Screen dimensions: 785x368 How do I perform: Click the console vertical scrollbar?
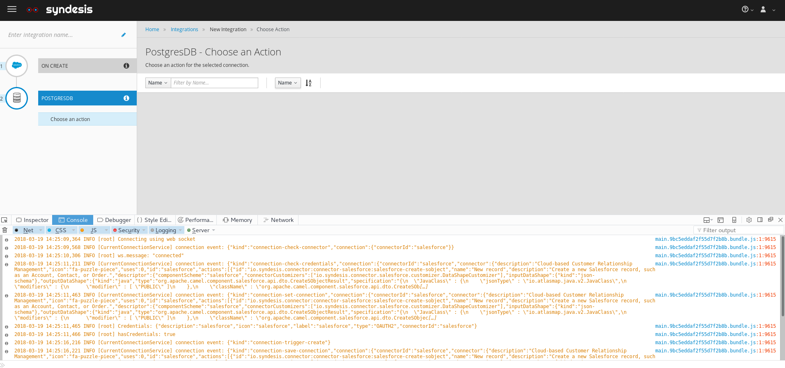(x=783, y=276)
